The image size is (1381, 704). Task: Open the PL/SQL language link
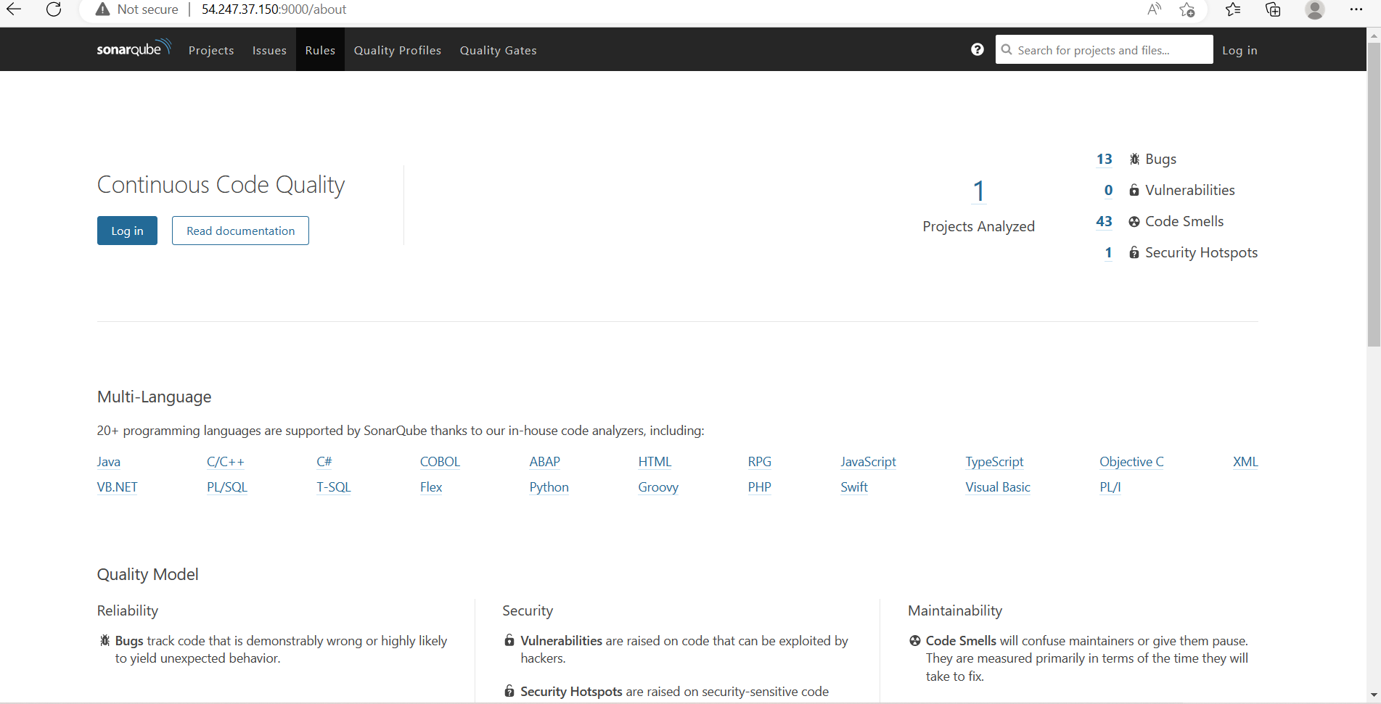pyautogui.click(x=227, y=487)
